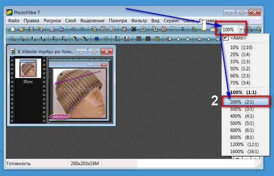Select the Фон layer thumbnail
Image resolution: width=274 pixels, height=176 pixels.
(28, 68)
